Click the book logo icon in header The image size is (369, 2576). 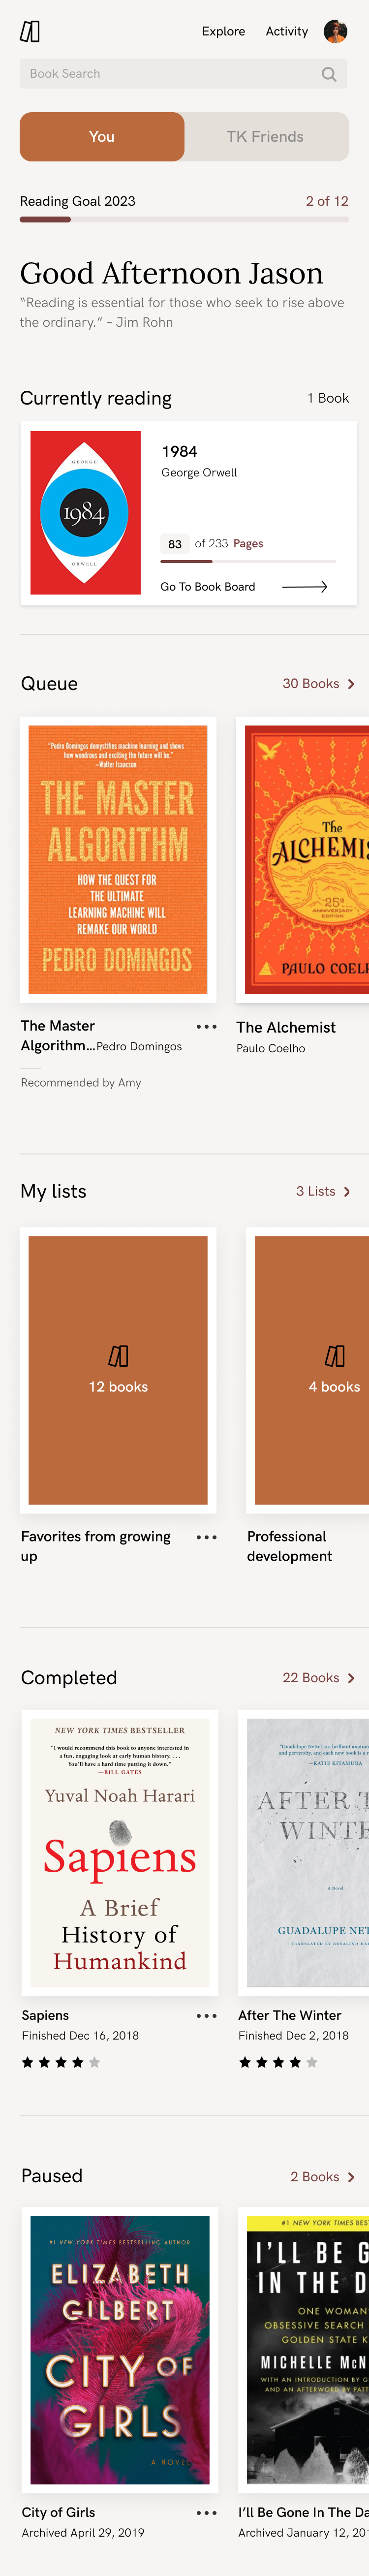coord(30,32)
